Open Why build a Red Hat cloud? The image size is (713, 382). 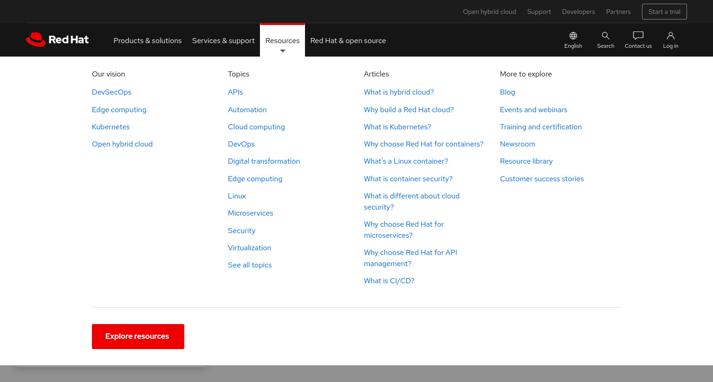point(408,110)
